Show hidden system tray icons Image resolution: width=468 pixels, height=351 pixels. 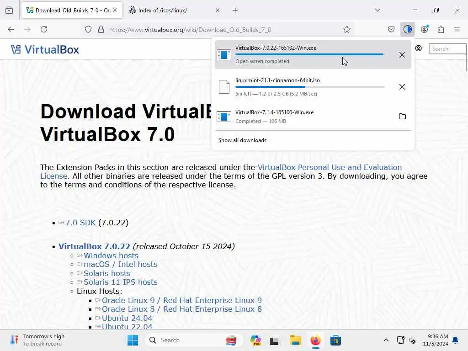click(x=386, y=340)
